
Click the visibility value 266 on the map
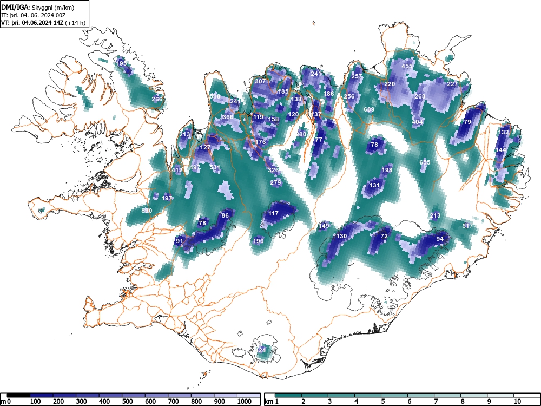[x=157, y=99]
